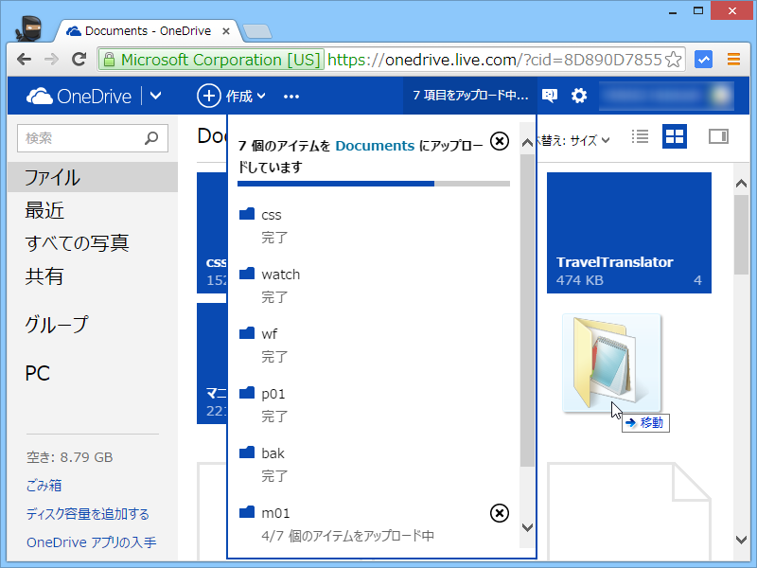Click the ellipsis (…) more commands icon
The width and height of the screenshot is (757, 568).
pos(290,96)
